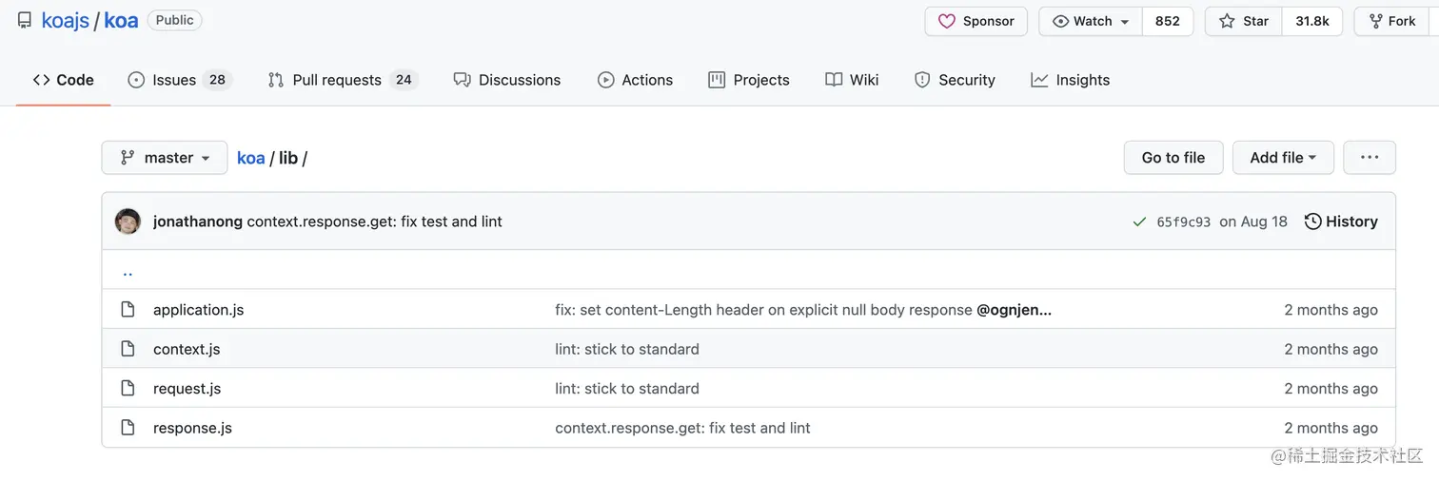The image size is (1439, 481).
Task: Star the koa repository
Action: pyautogui.click(x=1244, y=21)
